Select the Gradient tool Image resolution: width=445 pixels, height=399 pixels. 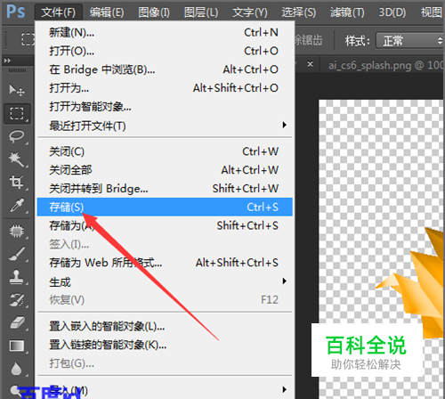17,346
